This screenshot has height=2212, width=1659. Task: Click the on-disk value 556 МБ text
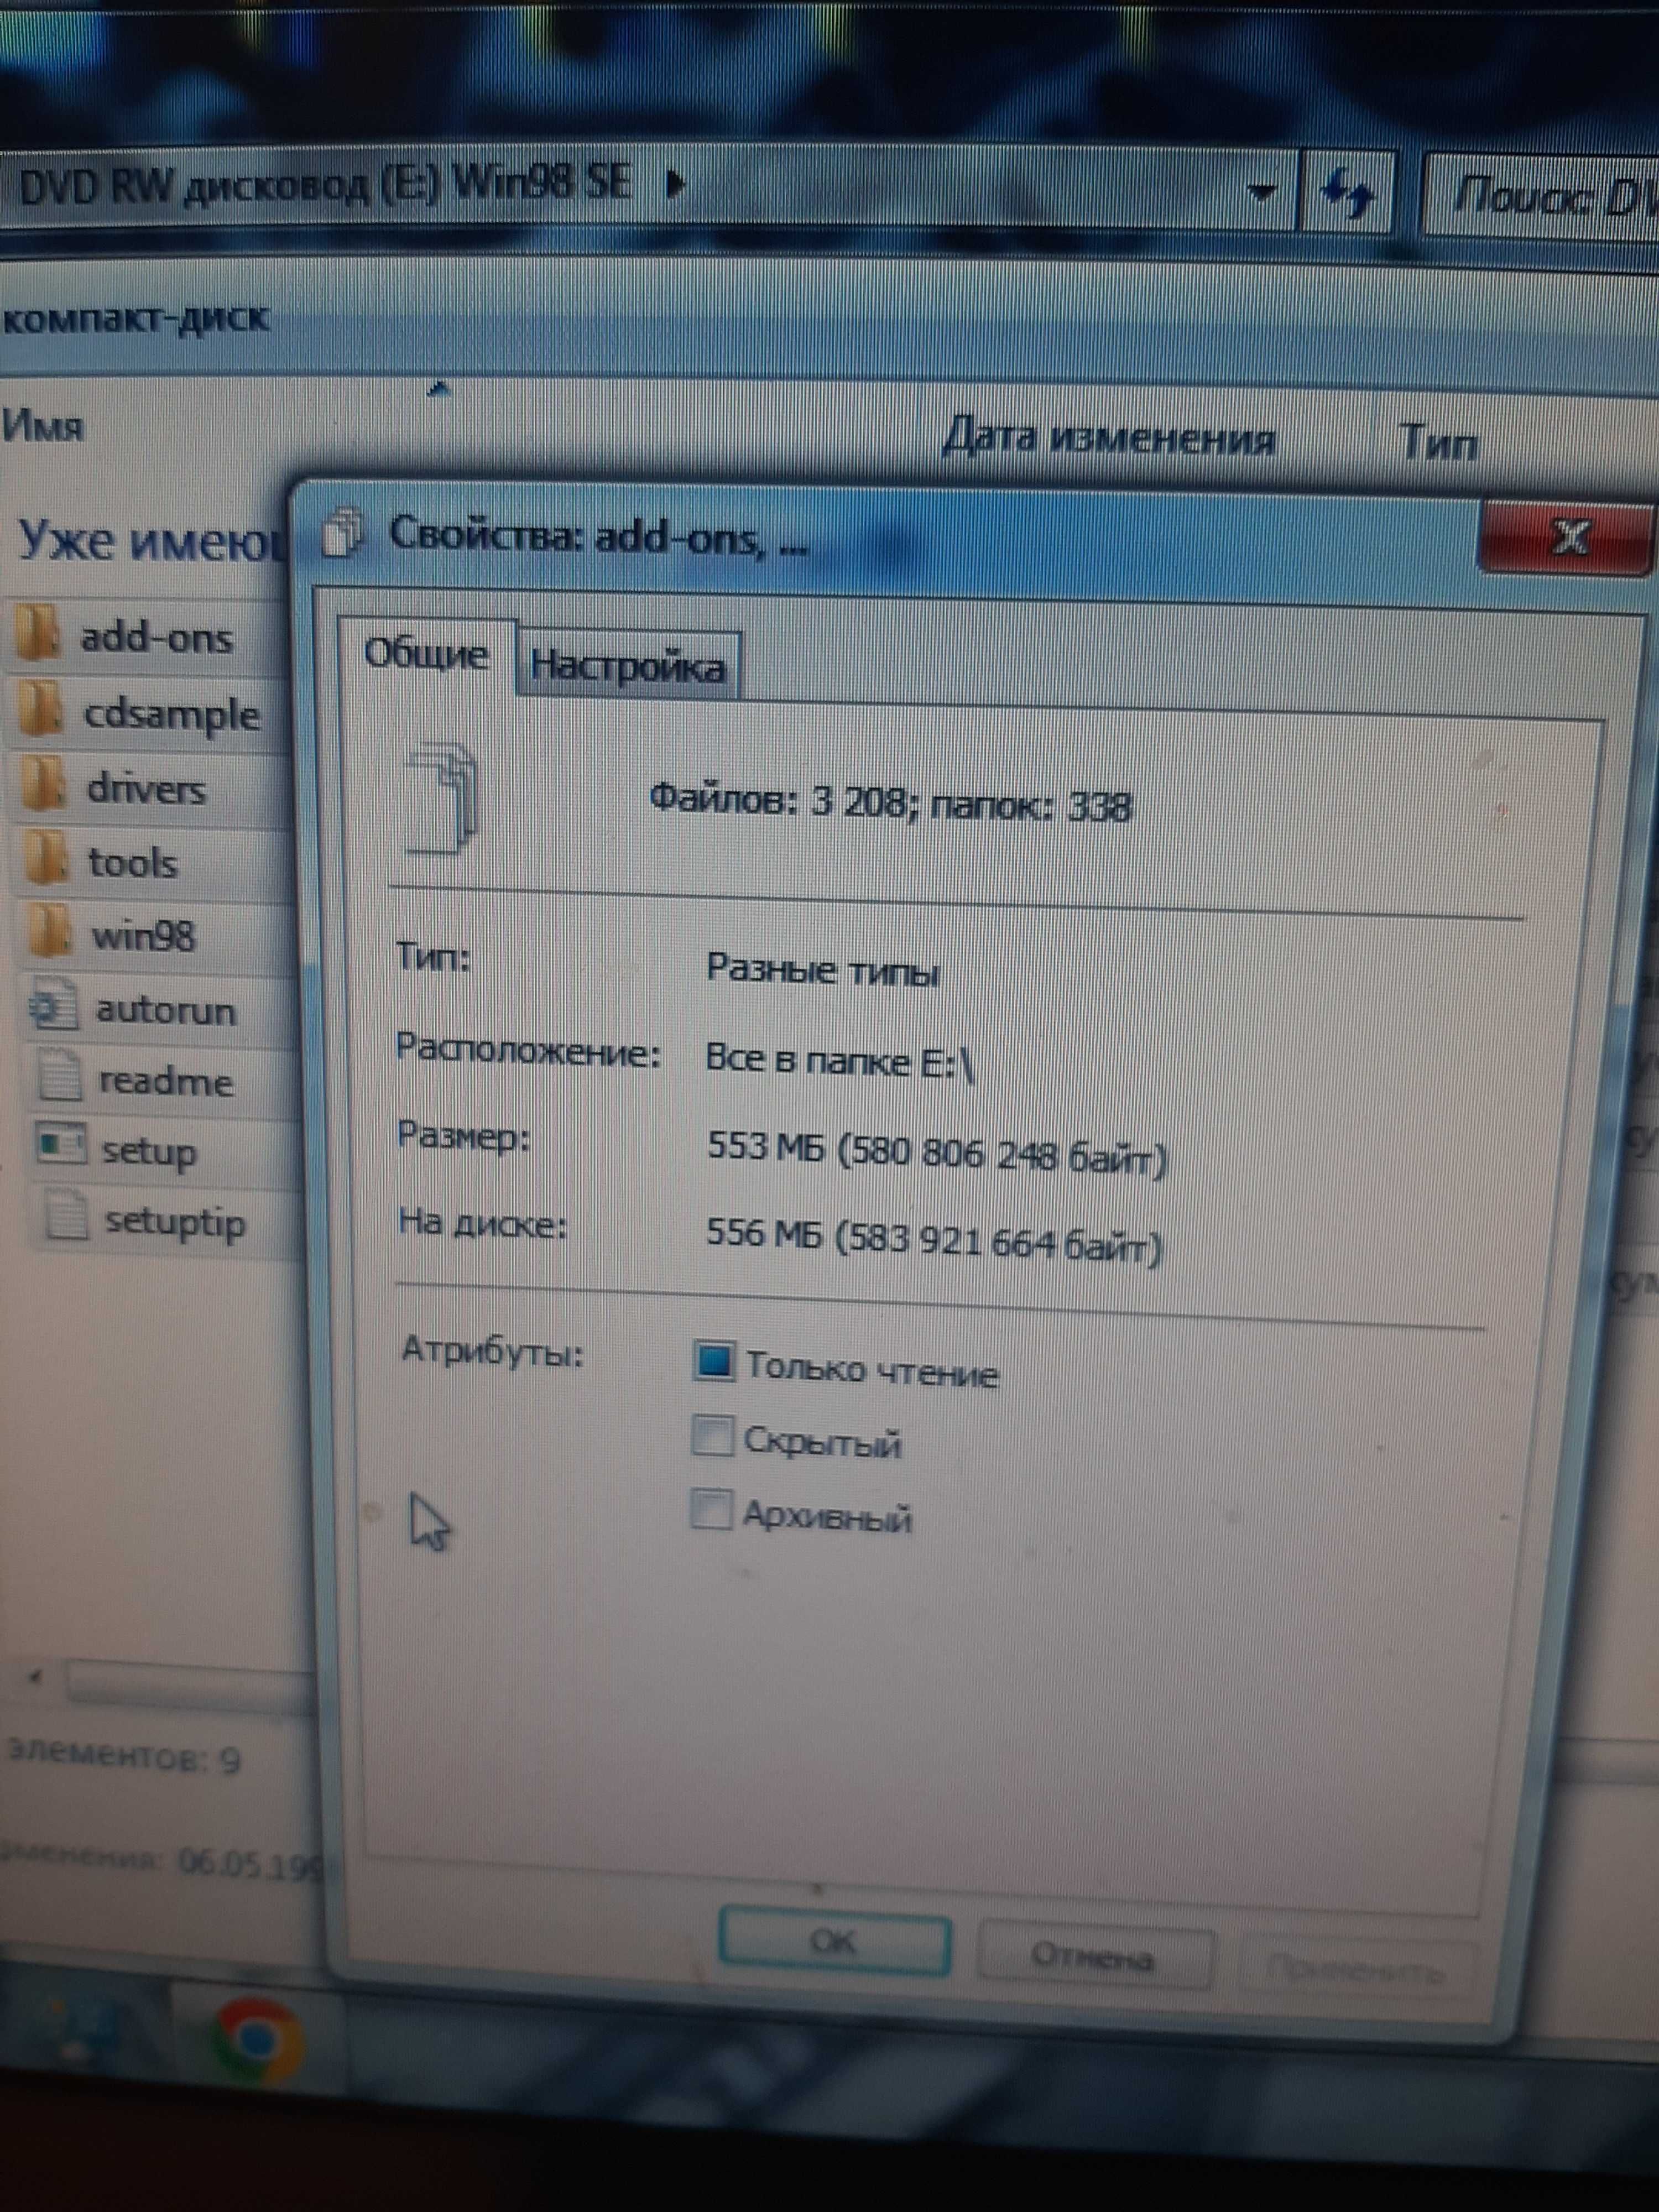tap(934, 1241)
